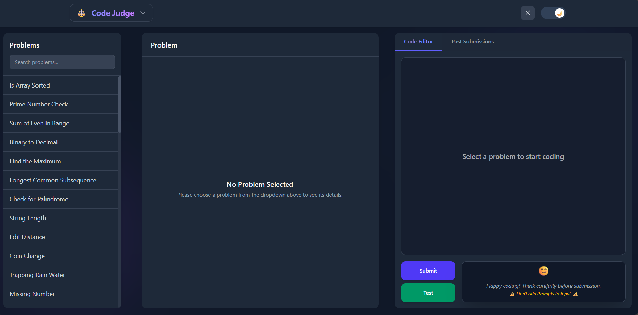This screenshot has width=638, height=315.
Task: Choose the Binary to Decimal problem
Action: coord(34,142)
